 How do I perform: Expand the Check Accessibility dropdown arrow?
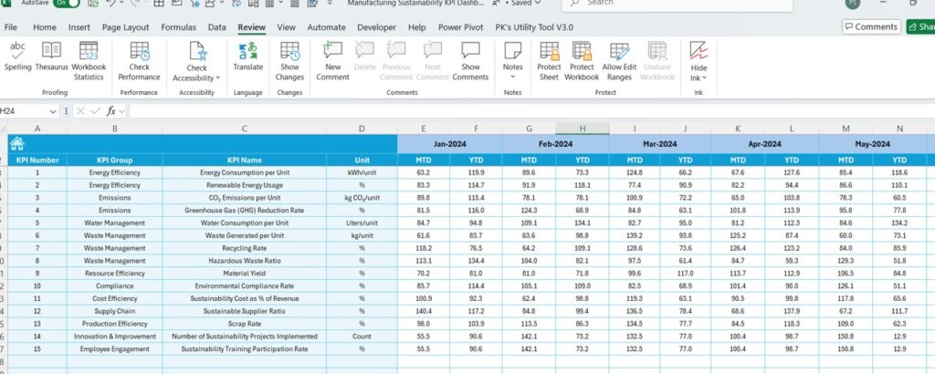218,78
